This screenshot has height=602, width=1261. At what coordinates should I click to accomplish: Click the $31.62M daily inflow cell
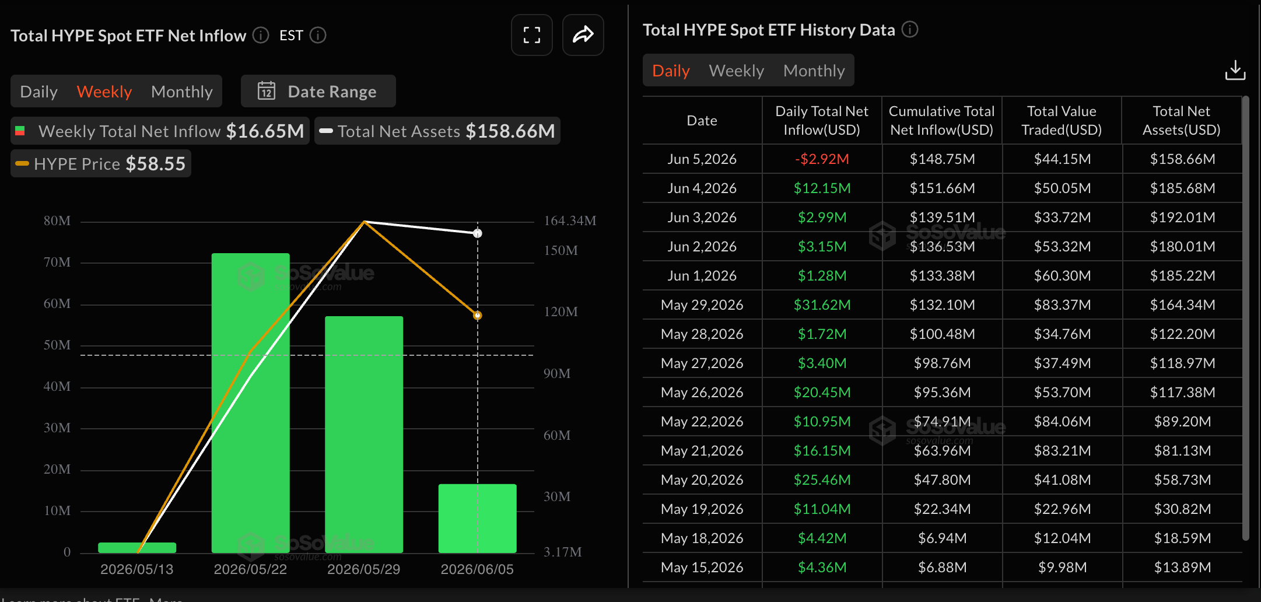coord(822,304)
